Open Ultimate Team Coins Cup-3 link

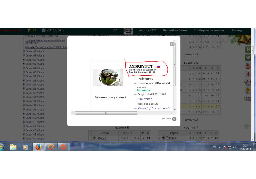coord(46,47)
